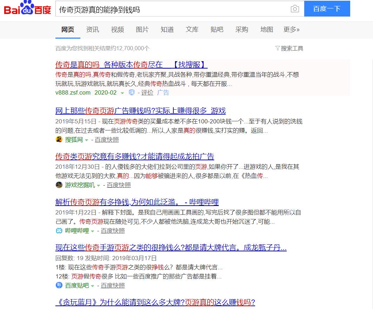Switch to the 图片 tab
Viewport: 373px width, 309px height.
point(142,30)
